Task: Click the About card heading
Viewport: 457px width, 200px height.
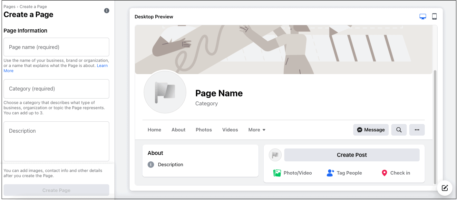Action: 155,153
